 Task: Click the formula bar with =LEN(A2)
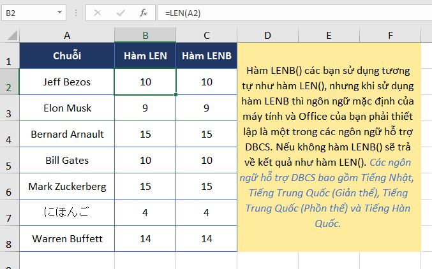pyautogui.click(x=295, y=13)
